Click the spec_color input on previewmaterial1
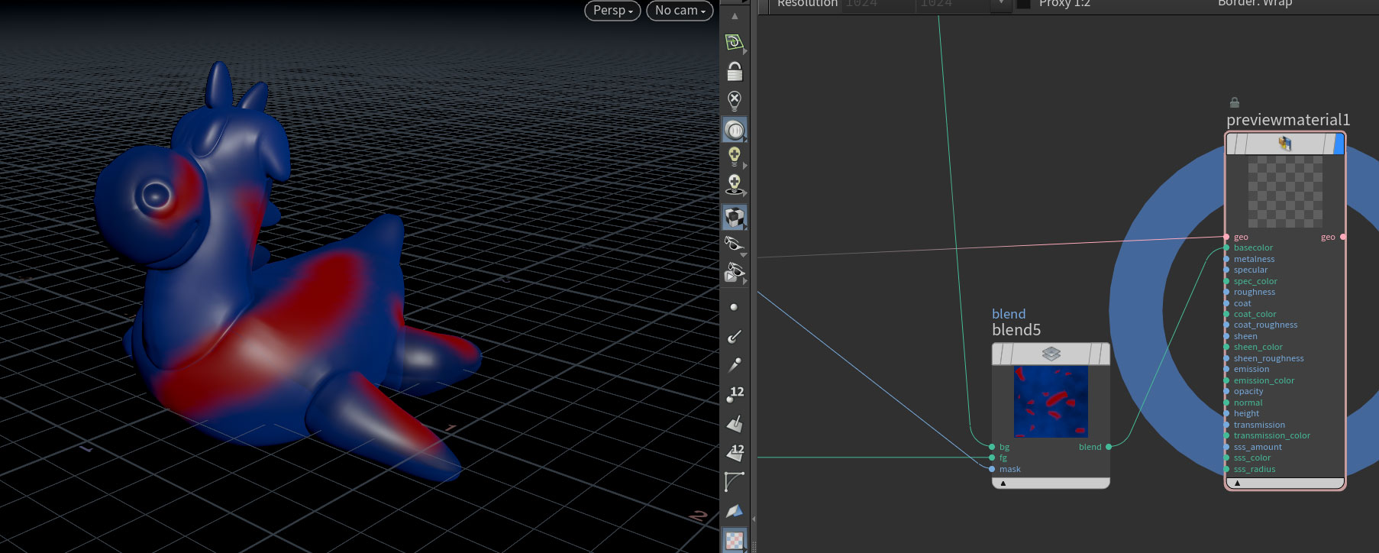1379x553 pixels. 1226,281
